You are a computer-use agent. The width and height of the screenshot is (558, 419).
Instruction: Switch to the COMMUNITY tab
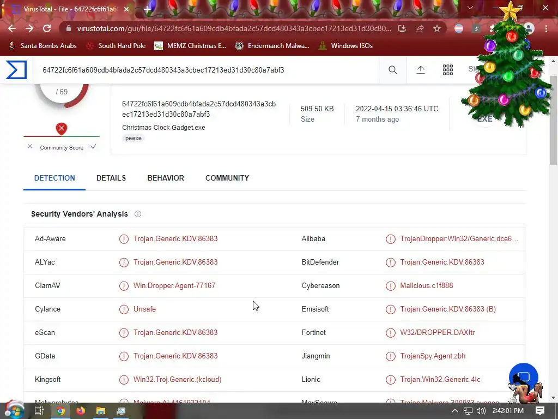[227, 178]
